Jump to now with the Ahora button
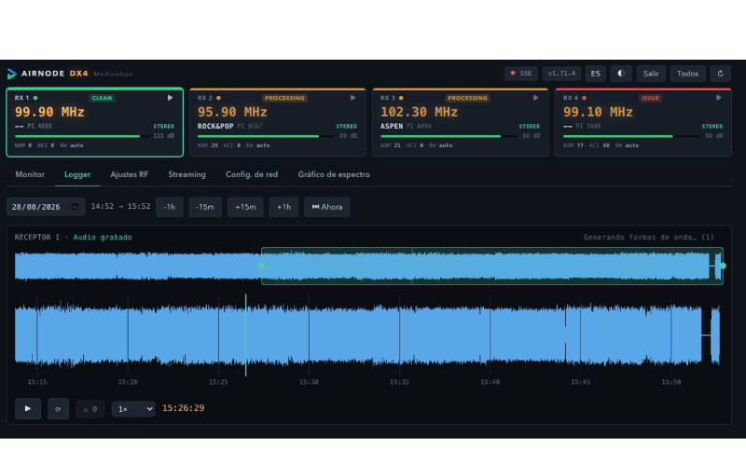 click(x=327, y=207)
